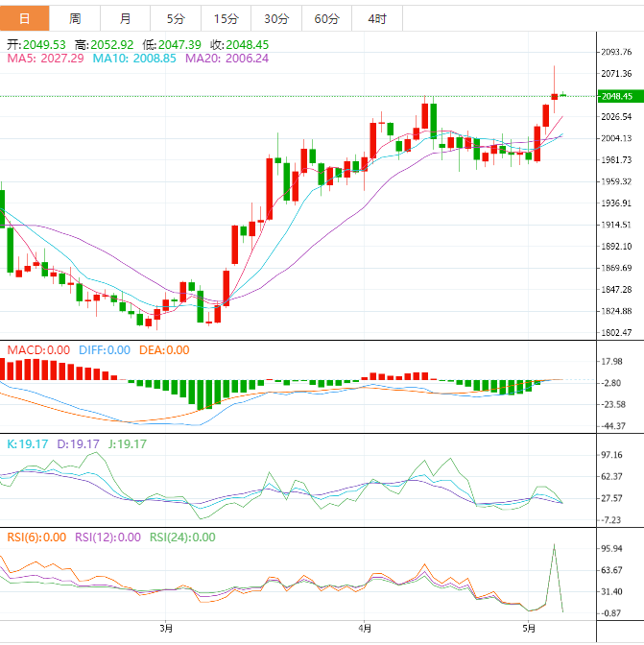
Task: Click the current price tag 2048.45
Action: coord(615,96)
